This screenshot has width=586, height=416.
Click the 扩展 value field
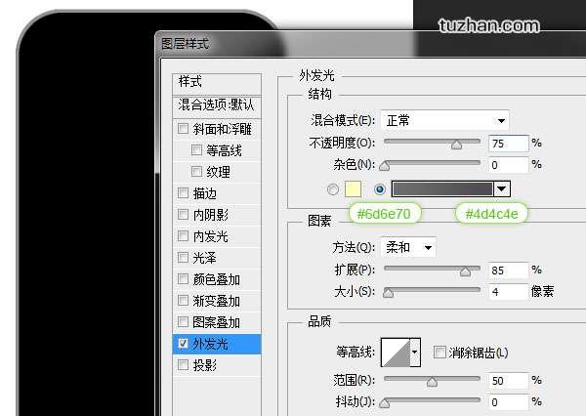[x=509, y=270]
